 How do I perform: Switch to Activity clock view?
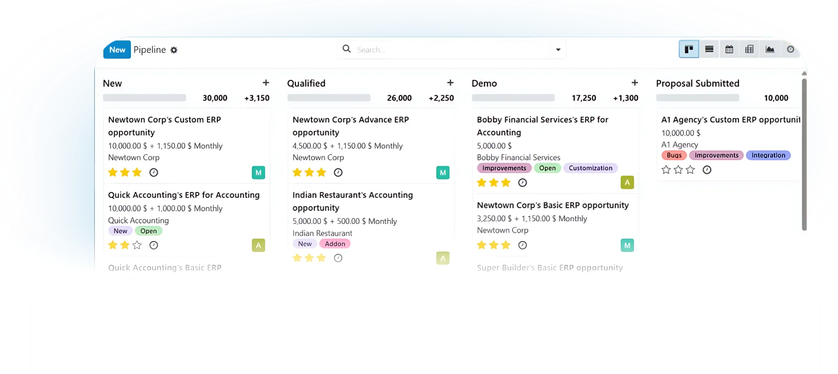790,49
